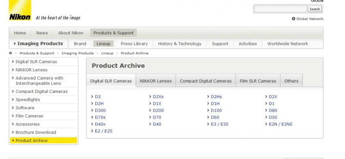Viewport: 345px width, 159px height.
Task: Open the D200 product link
Action: tap(158, 110)
